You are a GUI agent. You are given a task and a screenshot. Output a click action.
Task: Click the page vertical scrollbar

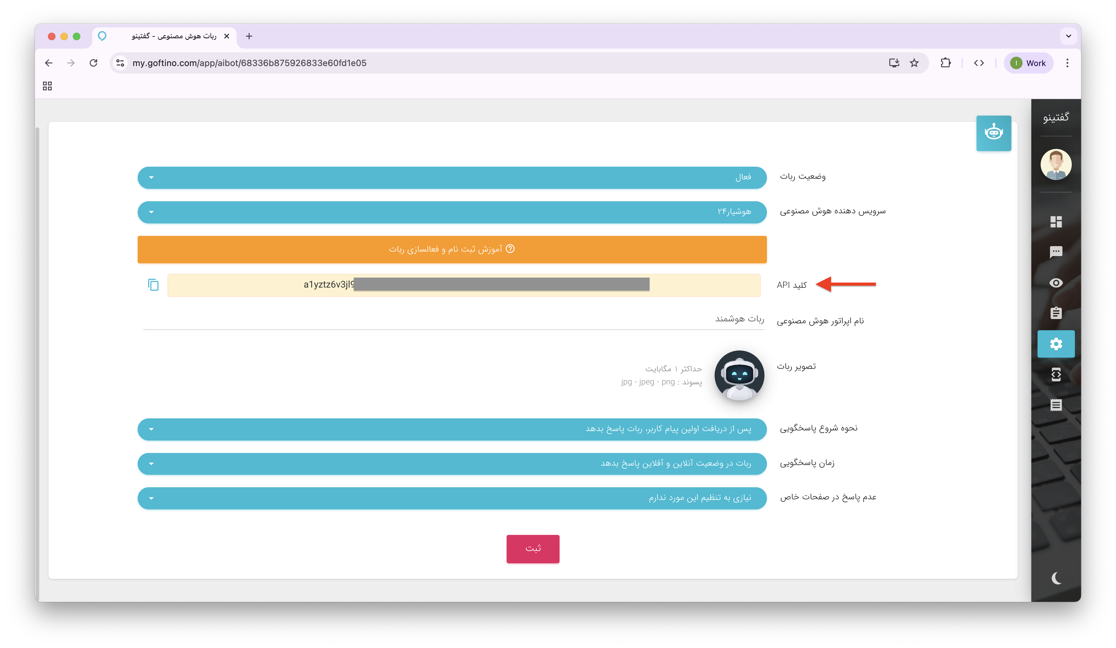37,364
